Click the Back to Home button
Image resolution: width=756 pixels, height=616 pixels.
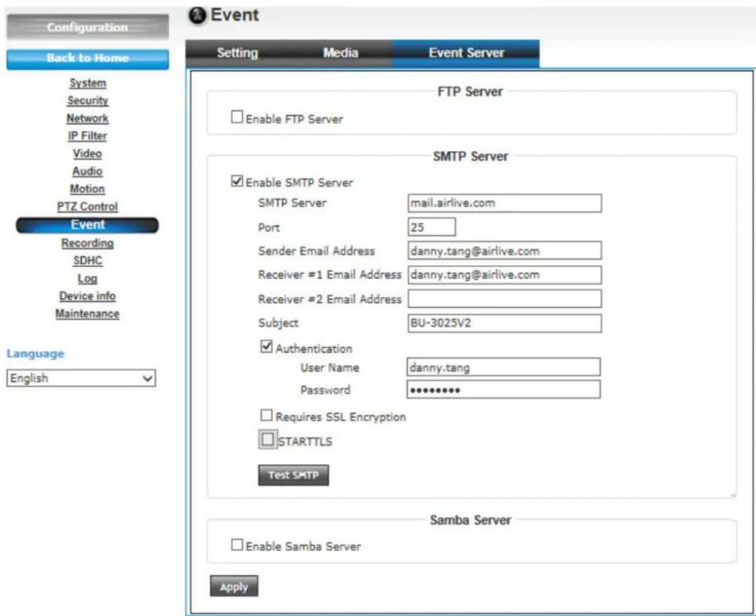pyautogui.click(x=87, y=59)
